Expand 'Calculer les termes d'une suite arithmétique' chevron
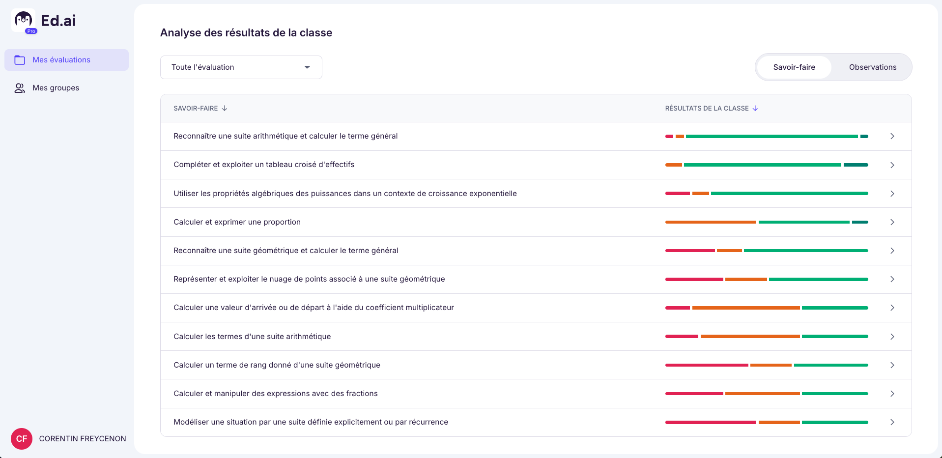 coord(892,337)
